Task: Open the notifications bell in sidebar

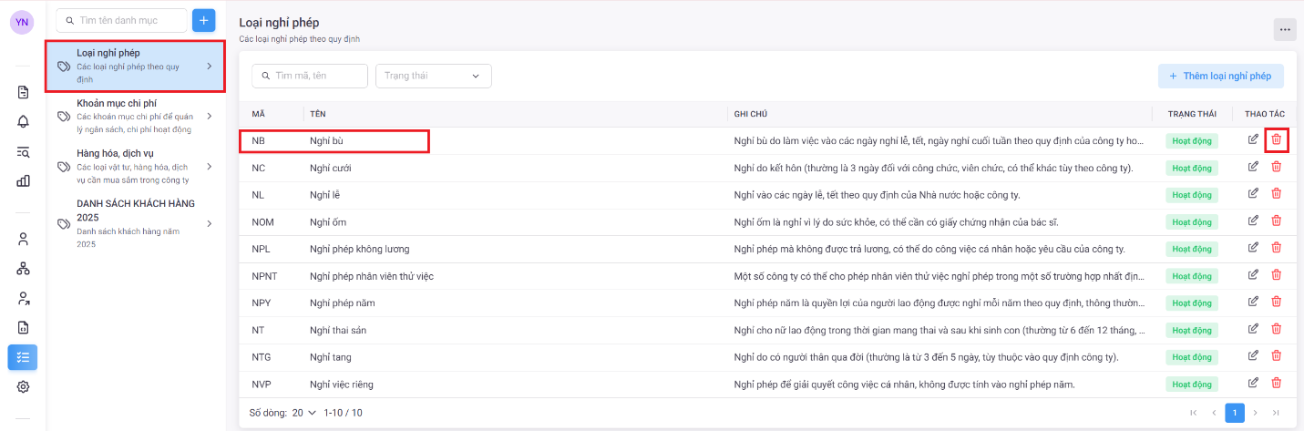Action: coord(23,121)
